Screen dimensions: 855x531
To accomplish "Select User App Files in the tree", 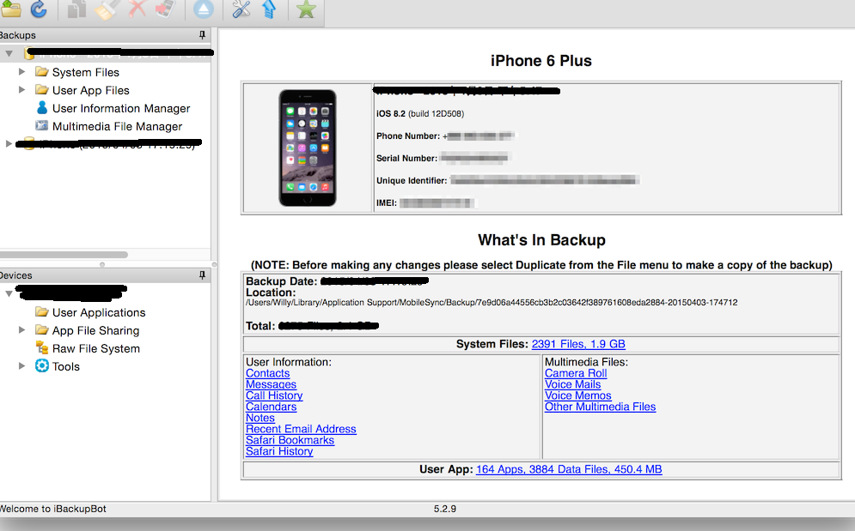I will (x=90, y=90).
